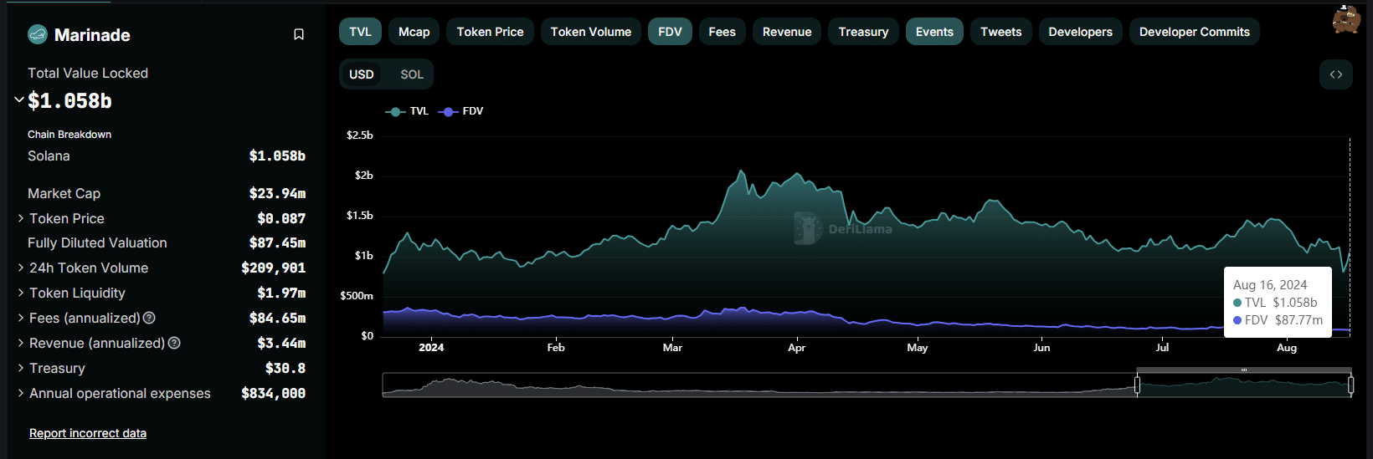Toggle the Tweets chart metric
Viewport: 1373px width, 459px height.
click(1001, 32)
